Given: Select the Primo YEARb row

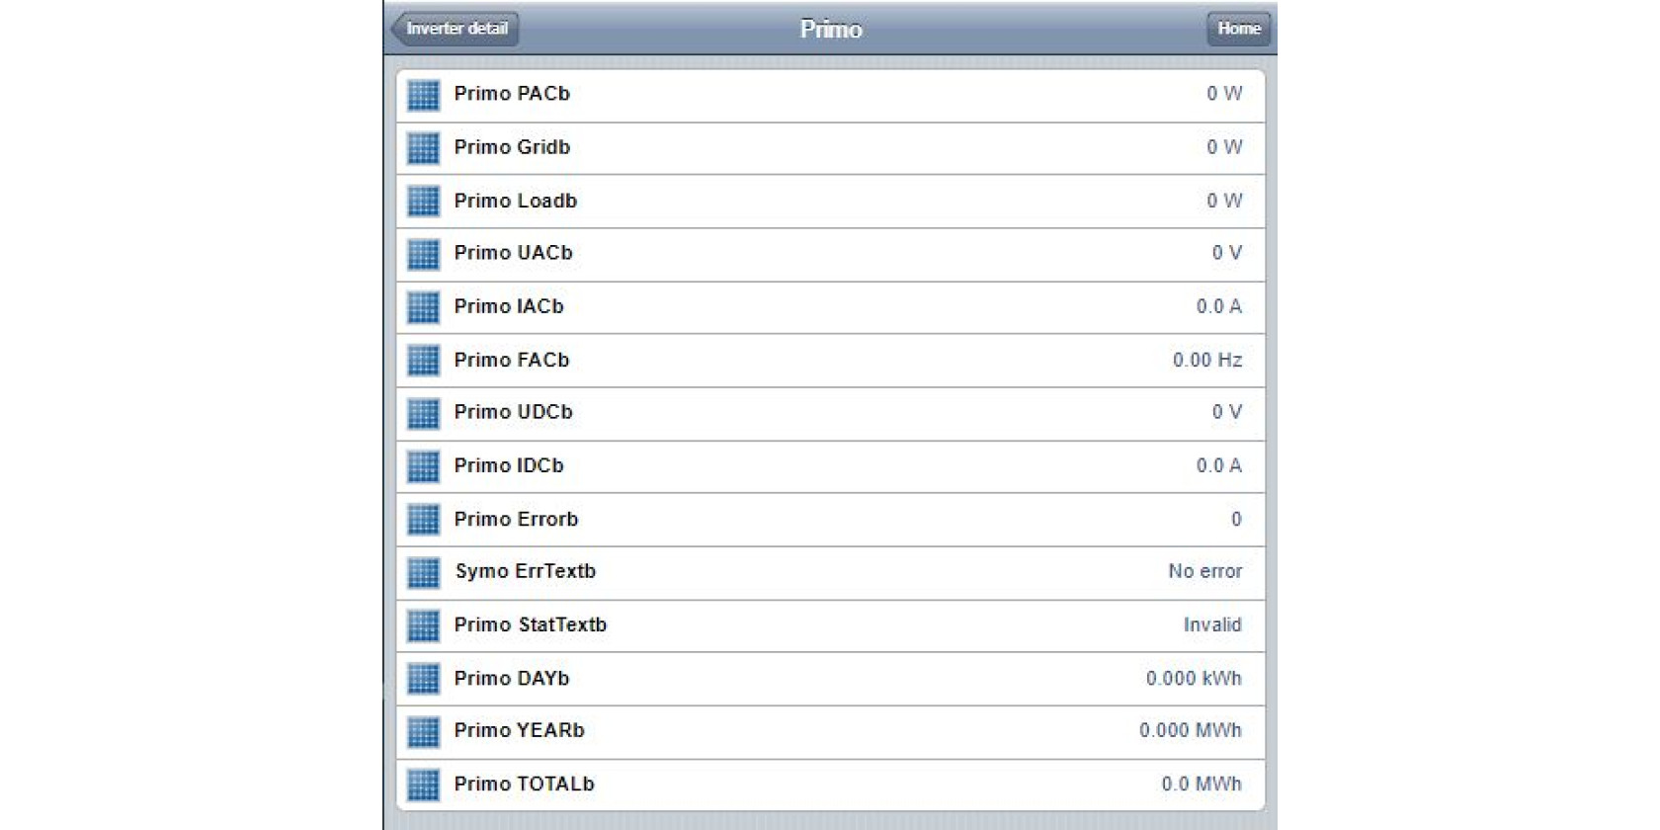Looking at the screenshot, I should [x=830, y=732].
